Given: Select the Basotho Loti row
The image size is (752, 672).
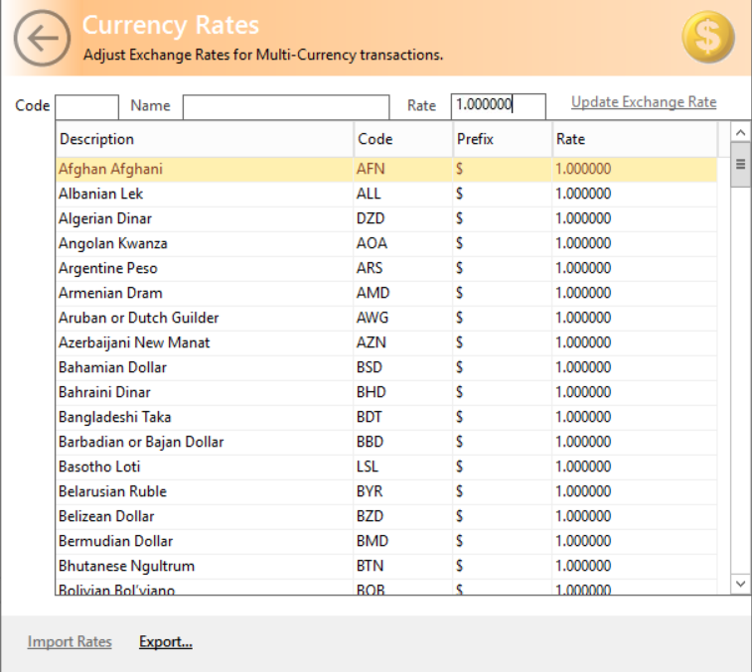Looking at the screenshot, I should click(x=386, y=467).
